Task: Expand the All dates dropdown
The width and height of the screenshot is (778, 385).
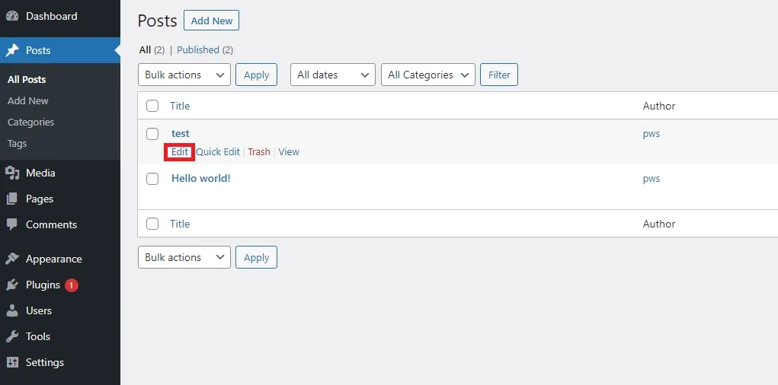Action: 332,75
